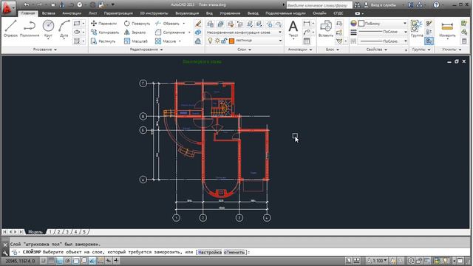Image resolution: width=473 pixels, height=266 pixels.
Task: Expand the Утилиты panel
Action: pyautogui.click(x=452, y=50)
